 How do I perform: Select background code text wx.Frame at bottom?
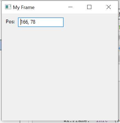[76, 121]
